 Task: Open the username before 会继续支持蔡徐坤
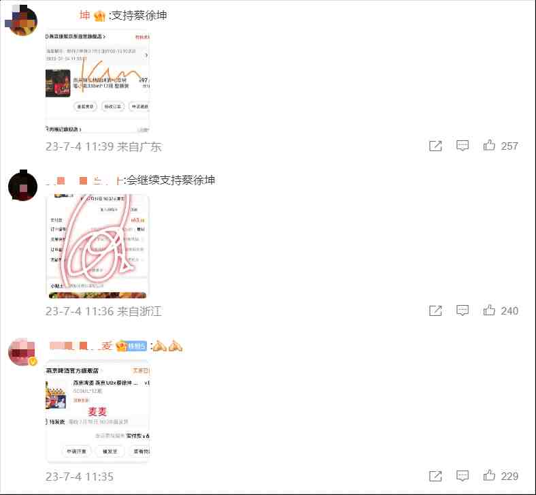pos(84,180)
